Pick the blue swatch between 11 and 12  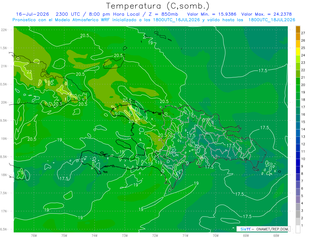tap(298, 148)
